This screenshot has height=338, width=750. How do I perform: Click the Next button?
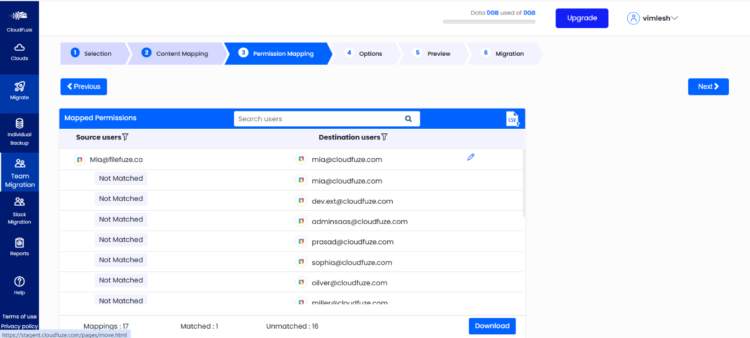pos(708,87)
